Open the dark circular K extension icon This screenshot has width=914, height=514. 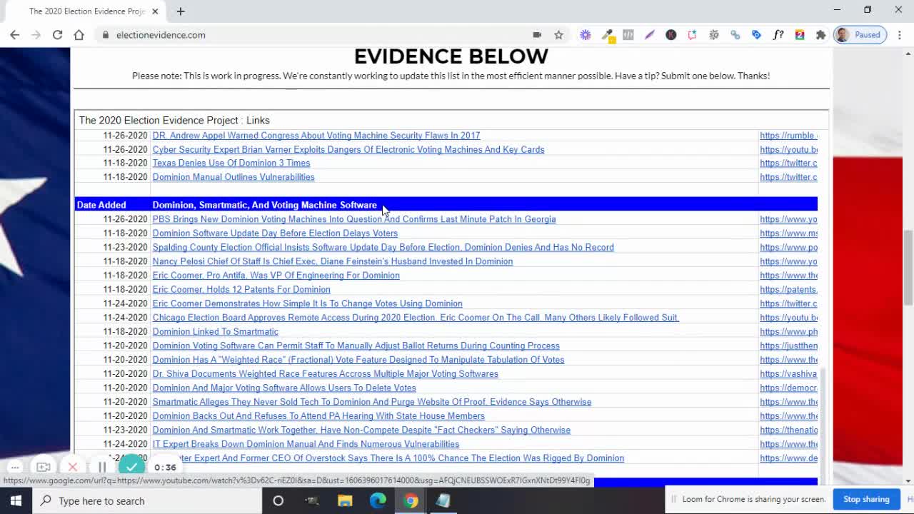click(671, 34)
